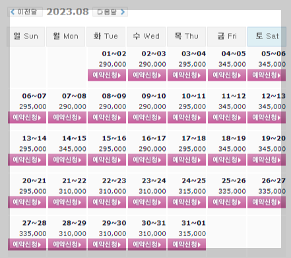This screenshot has width=291, height=258.
Task: Go to next month with 다음달 button
Action: [110, 12]
